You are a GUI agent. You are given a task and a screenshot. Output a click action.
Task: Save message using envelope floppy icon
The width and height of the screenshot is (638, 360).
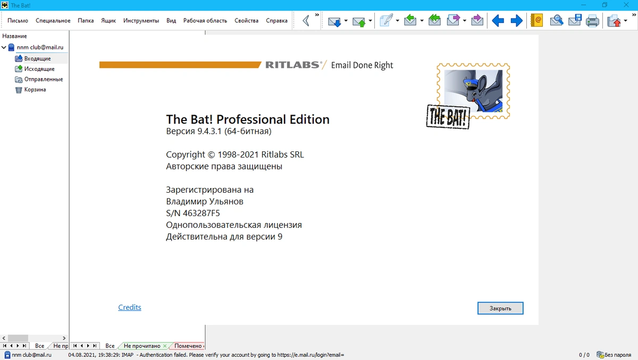pyautogui.click(x=575, y=21)
